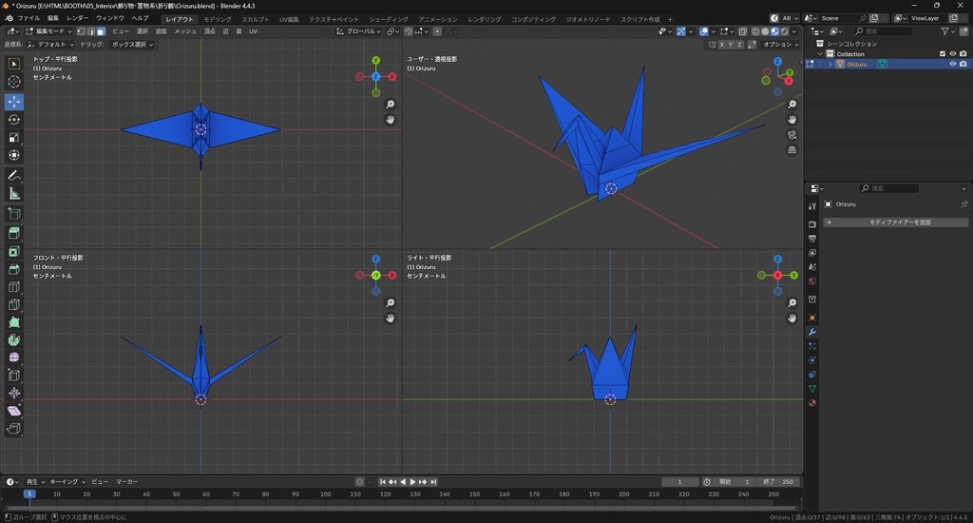Toggle proportional editing
973x523 pixels.
pos(437,31)
